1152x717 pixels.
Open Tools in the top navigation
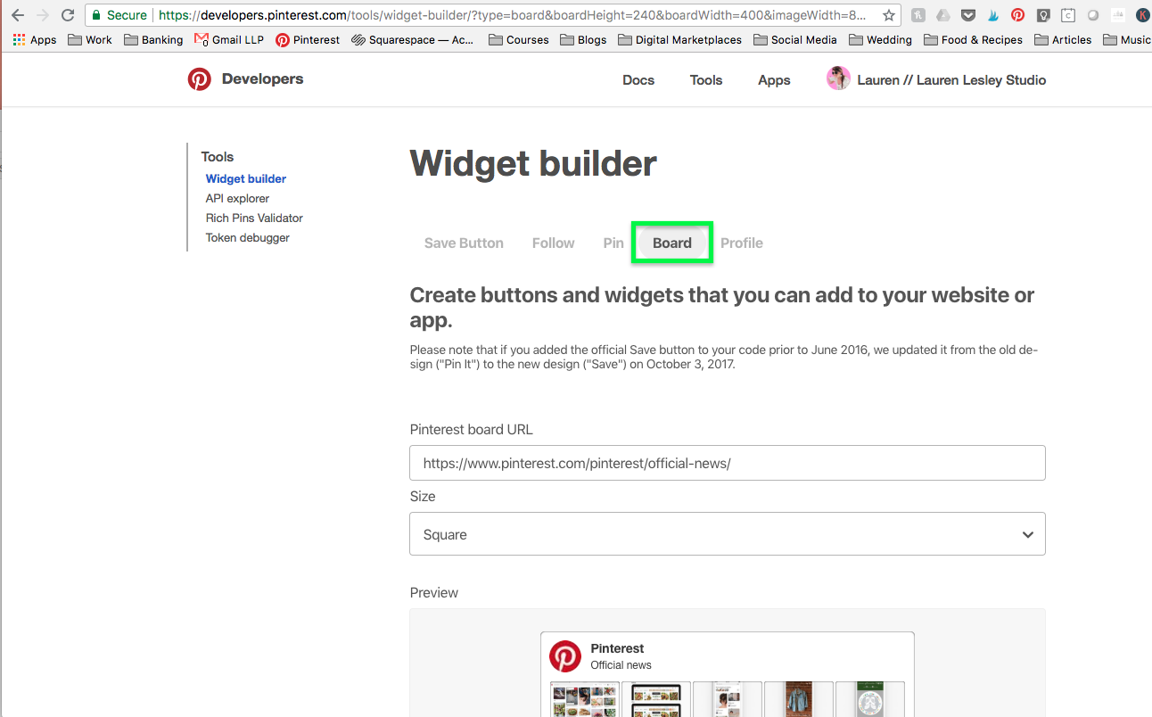tap(706, 79)
